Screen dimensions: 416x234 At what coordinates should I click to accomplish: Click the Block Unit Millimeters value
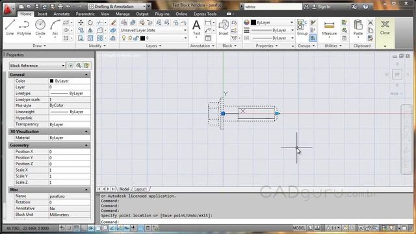click(70, 214)
